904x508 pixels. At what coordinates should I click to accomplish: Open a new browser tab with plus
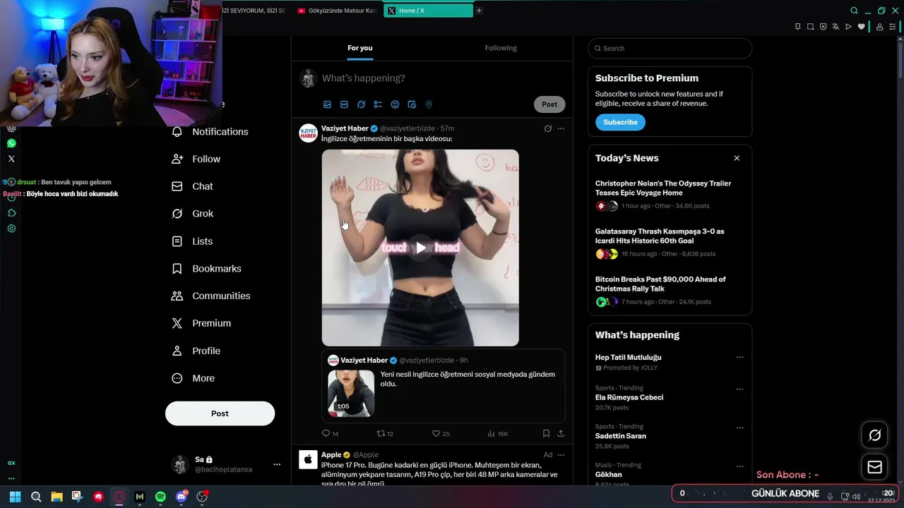[x=479, y=11]
